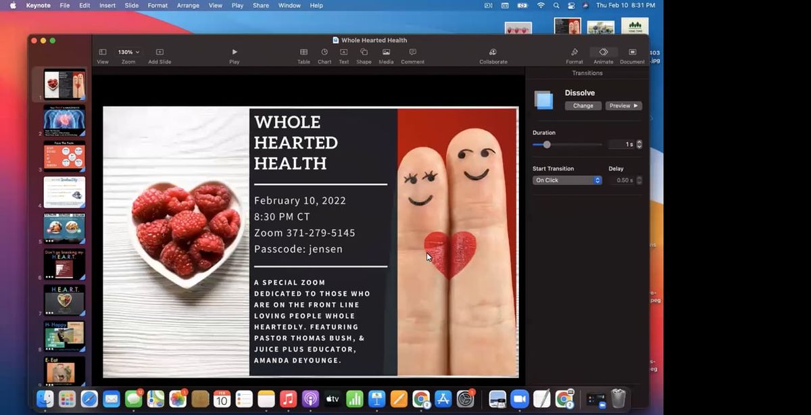Select slide 4 thumbnail in navigator
This screenshot has height=415, width=811.
point(64,192)
